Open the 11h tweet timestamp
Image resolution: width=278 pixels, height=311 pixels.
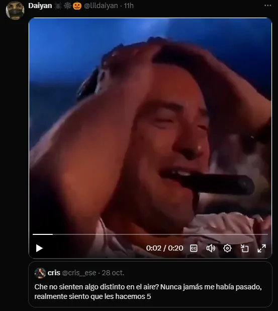(129, 6)
